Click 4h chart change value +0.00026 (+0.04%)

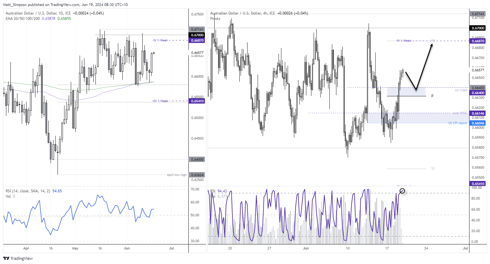coord(292,13)
